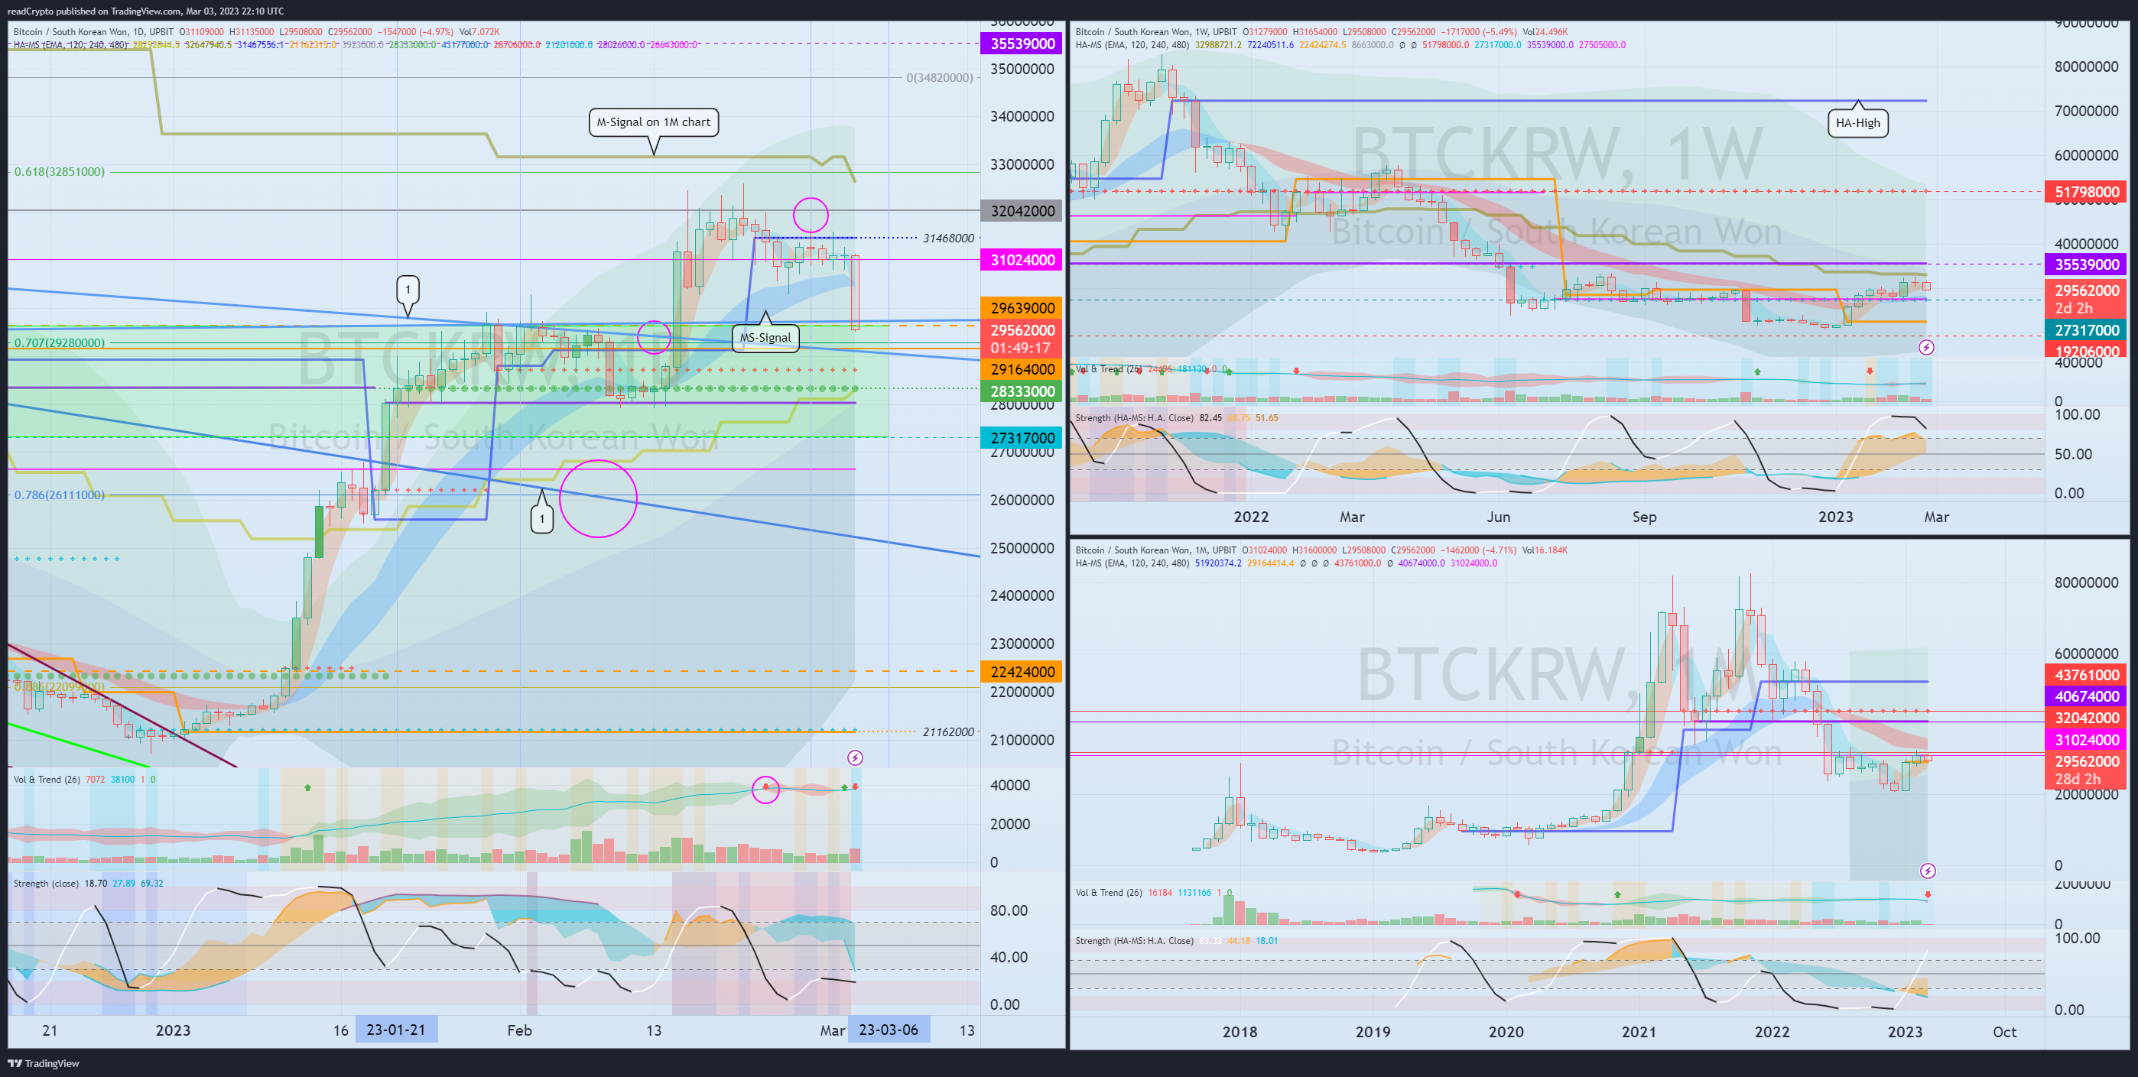Click the weekly 'HA-MS (EMA, 120, 240, 480)' indicator legend
The image size is (2138, 1077).
1132,45
